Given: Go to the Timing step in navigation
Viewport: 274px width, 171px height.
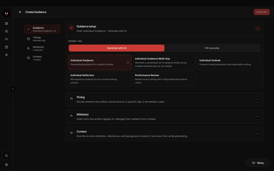Looking at the screenshot, I should (42, 39).
